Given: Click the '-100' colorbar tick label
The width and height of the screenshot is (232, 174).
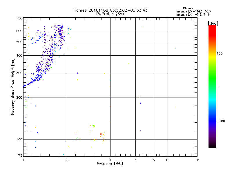Looking at the screenshot, I should click(x=221, y=121).
